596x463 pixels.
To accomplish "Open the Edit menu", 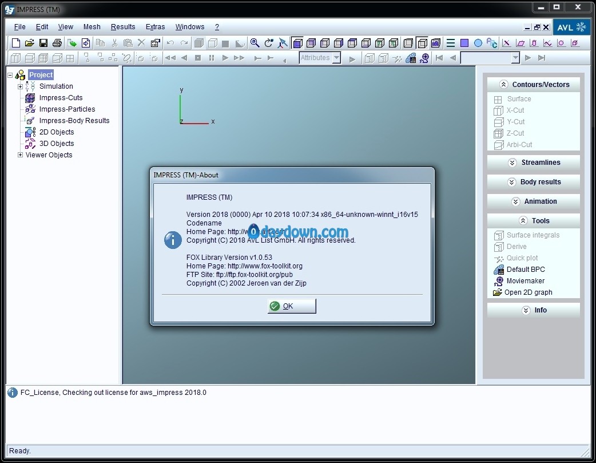I will point(42,27).
